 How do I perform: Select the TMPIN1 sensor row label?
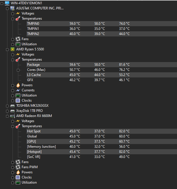[33, 29]
